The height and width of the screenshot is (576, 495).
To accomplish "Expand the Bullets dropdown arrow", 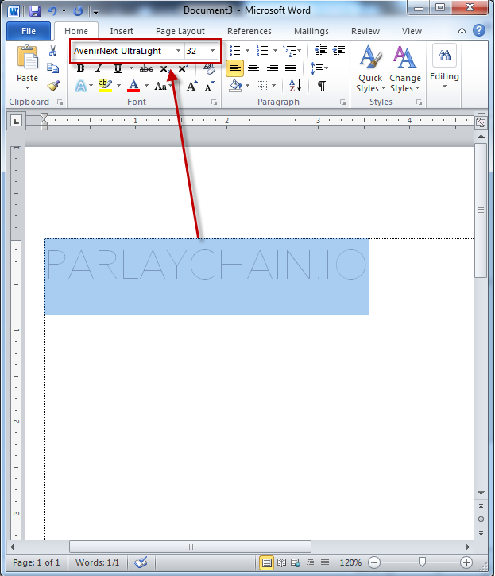I will 247,50.
